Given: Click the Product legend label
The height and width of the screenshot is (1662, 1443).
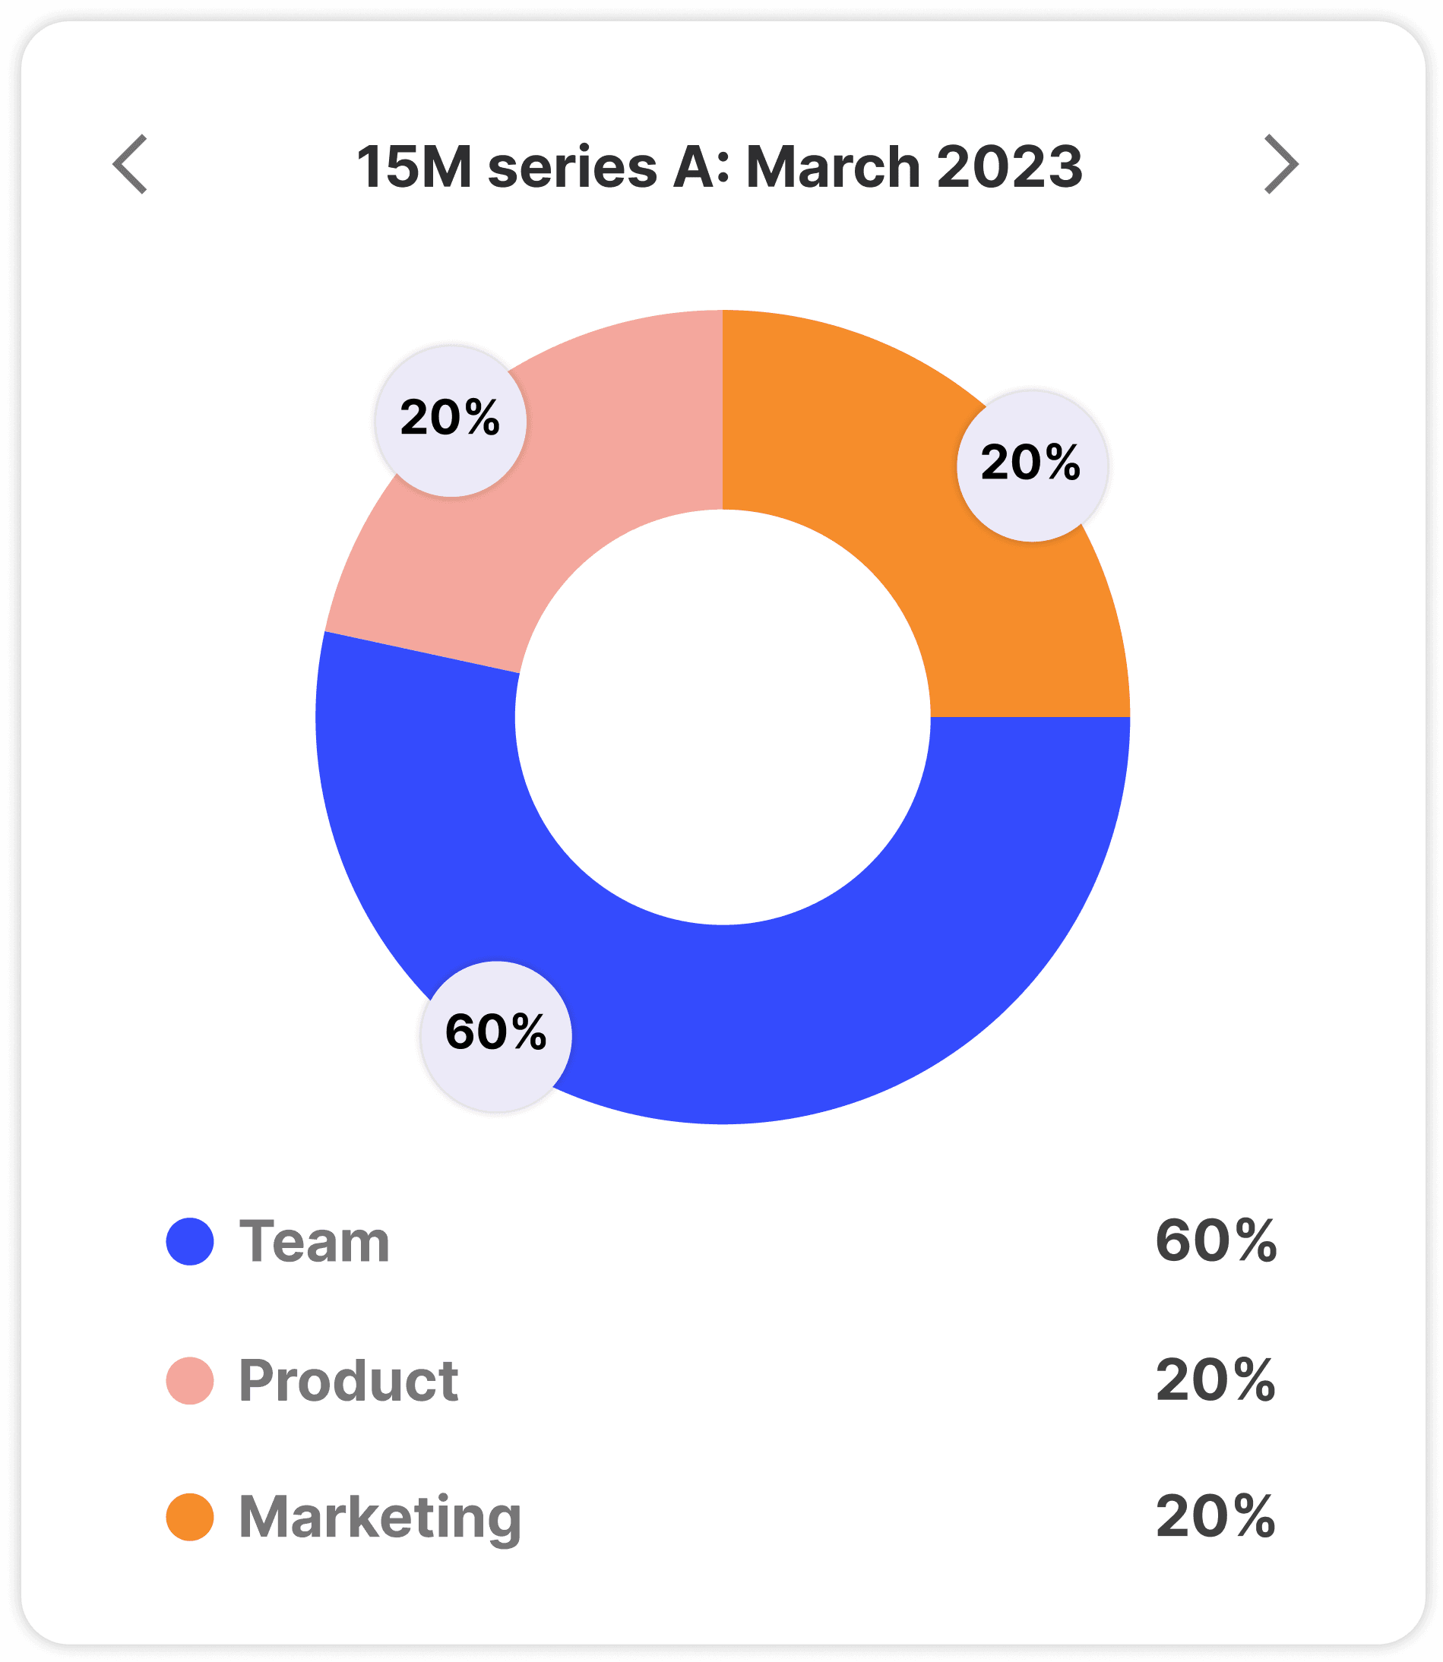Looking at the screenshot, I should pyautogui.click(x=349, y=1381).
